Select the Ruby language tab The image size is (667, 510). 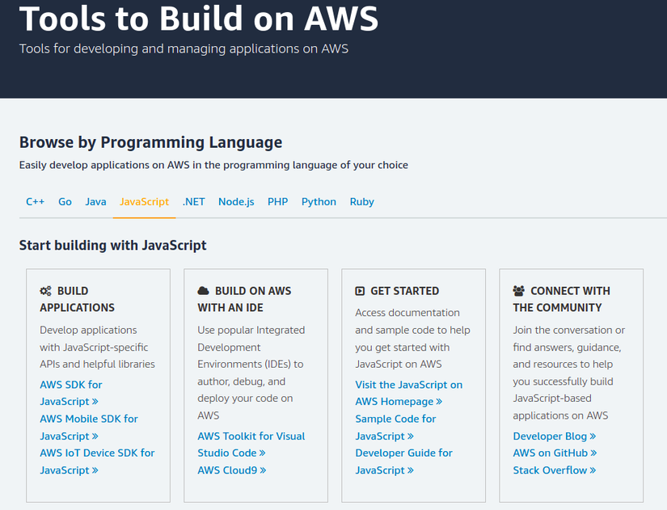[362, 202]
